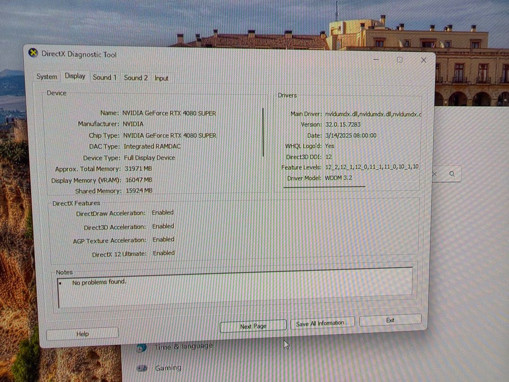Image resolution: width=509 pixels, height=382 pixels.
Task: Click the Drivers panel horizontal scrollbar
Action: 324,187
